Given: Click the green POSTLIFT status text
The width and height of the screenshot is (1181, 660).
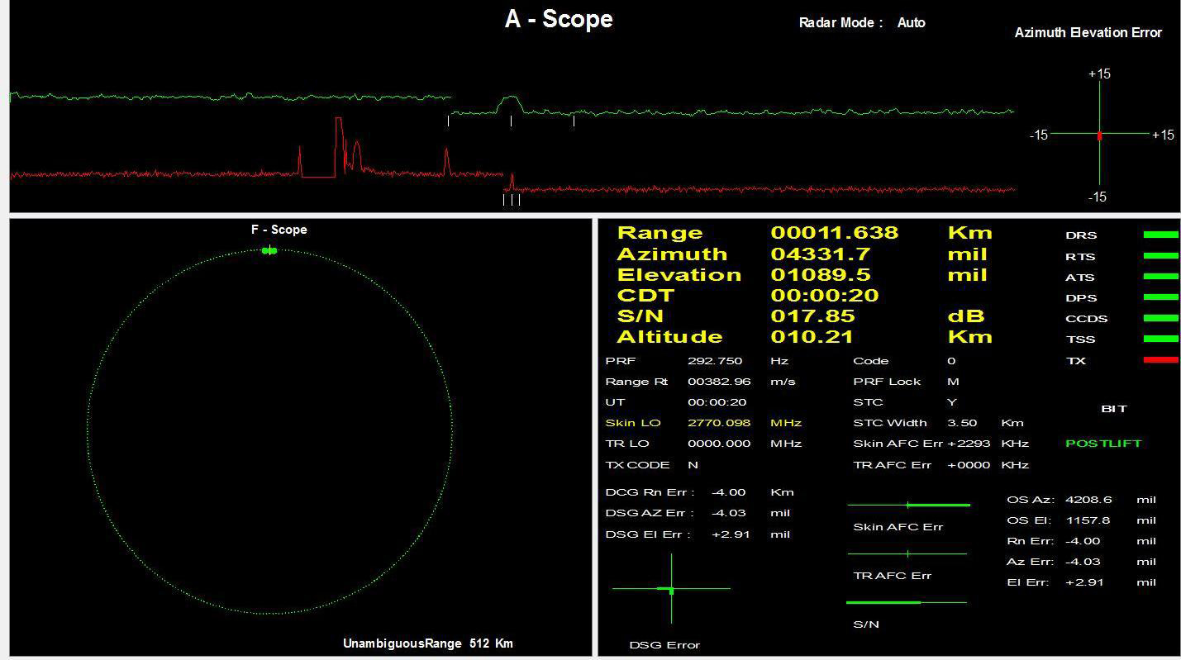Looking at the screenshot, I should click(1103, 444).
